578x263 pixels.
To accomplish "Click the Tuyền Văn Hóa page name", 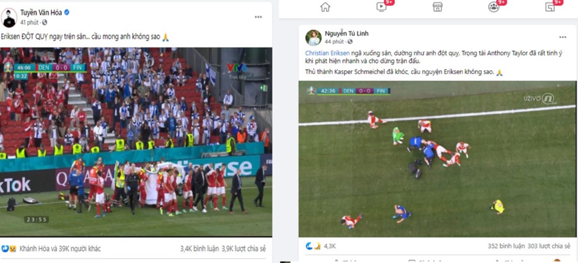I will (x=41, y=13).
